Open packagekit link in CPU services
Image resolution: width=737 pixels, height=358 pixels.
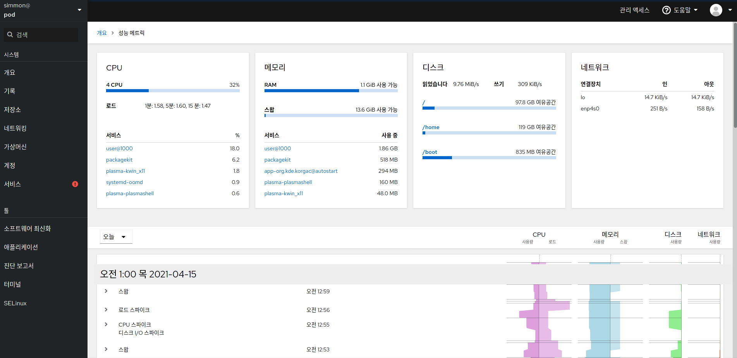tap(119, 160)
